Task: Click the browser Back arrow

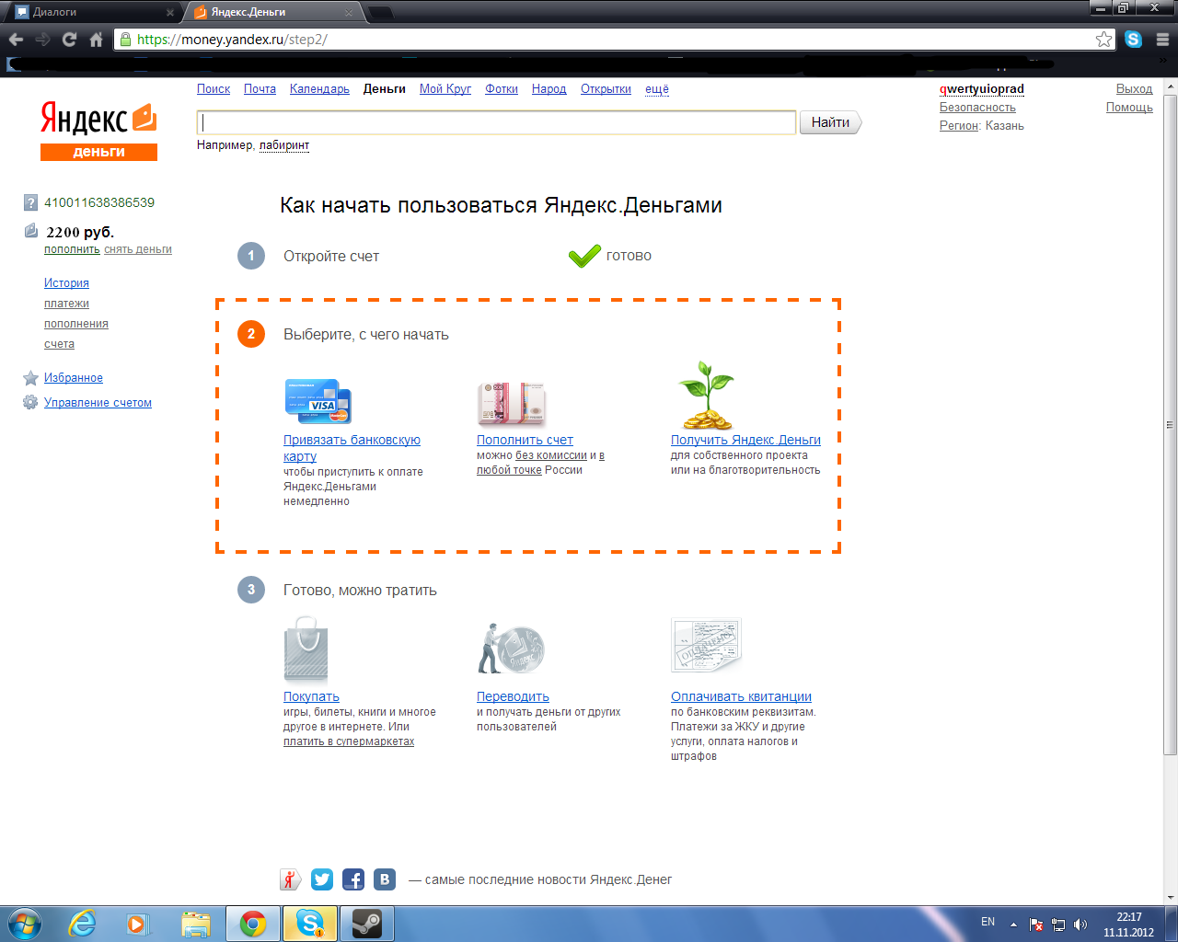Action: pos(16,40)
